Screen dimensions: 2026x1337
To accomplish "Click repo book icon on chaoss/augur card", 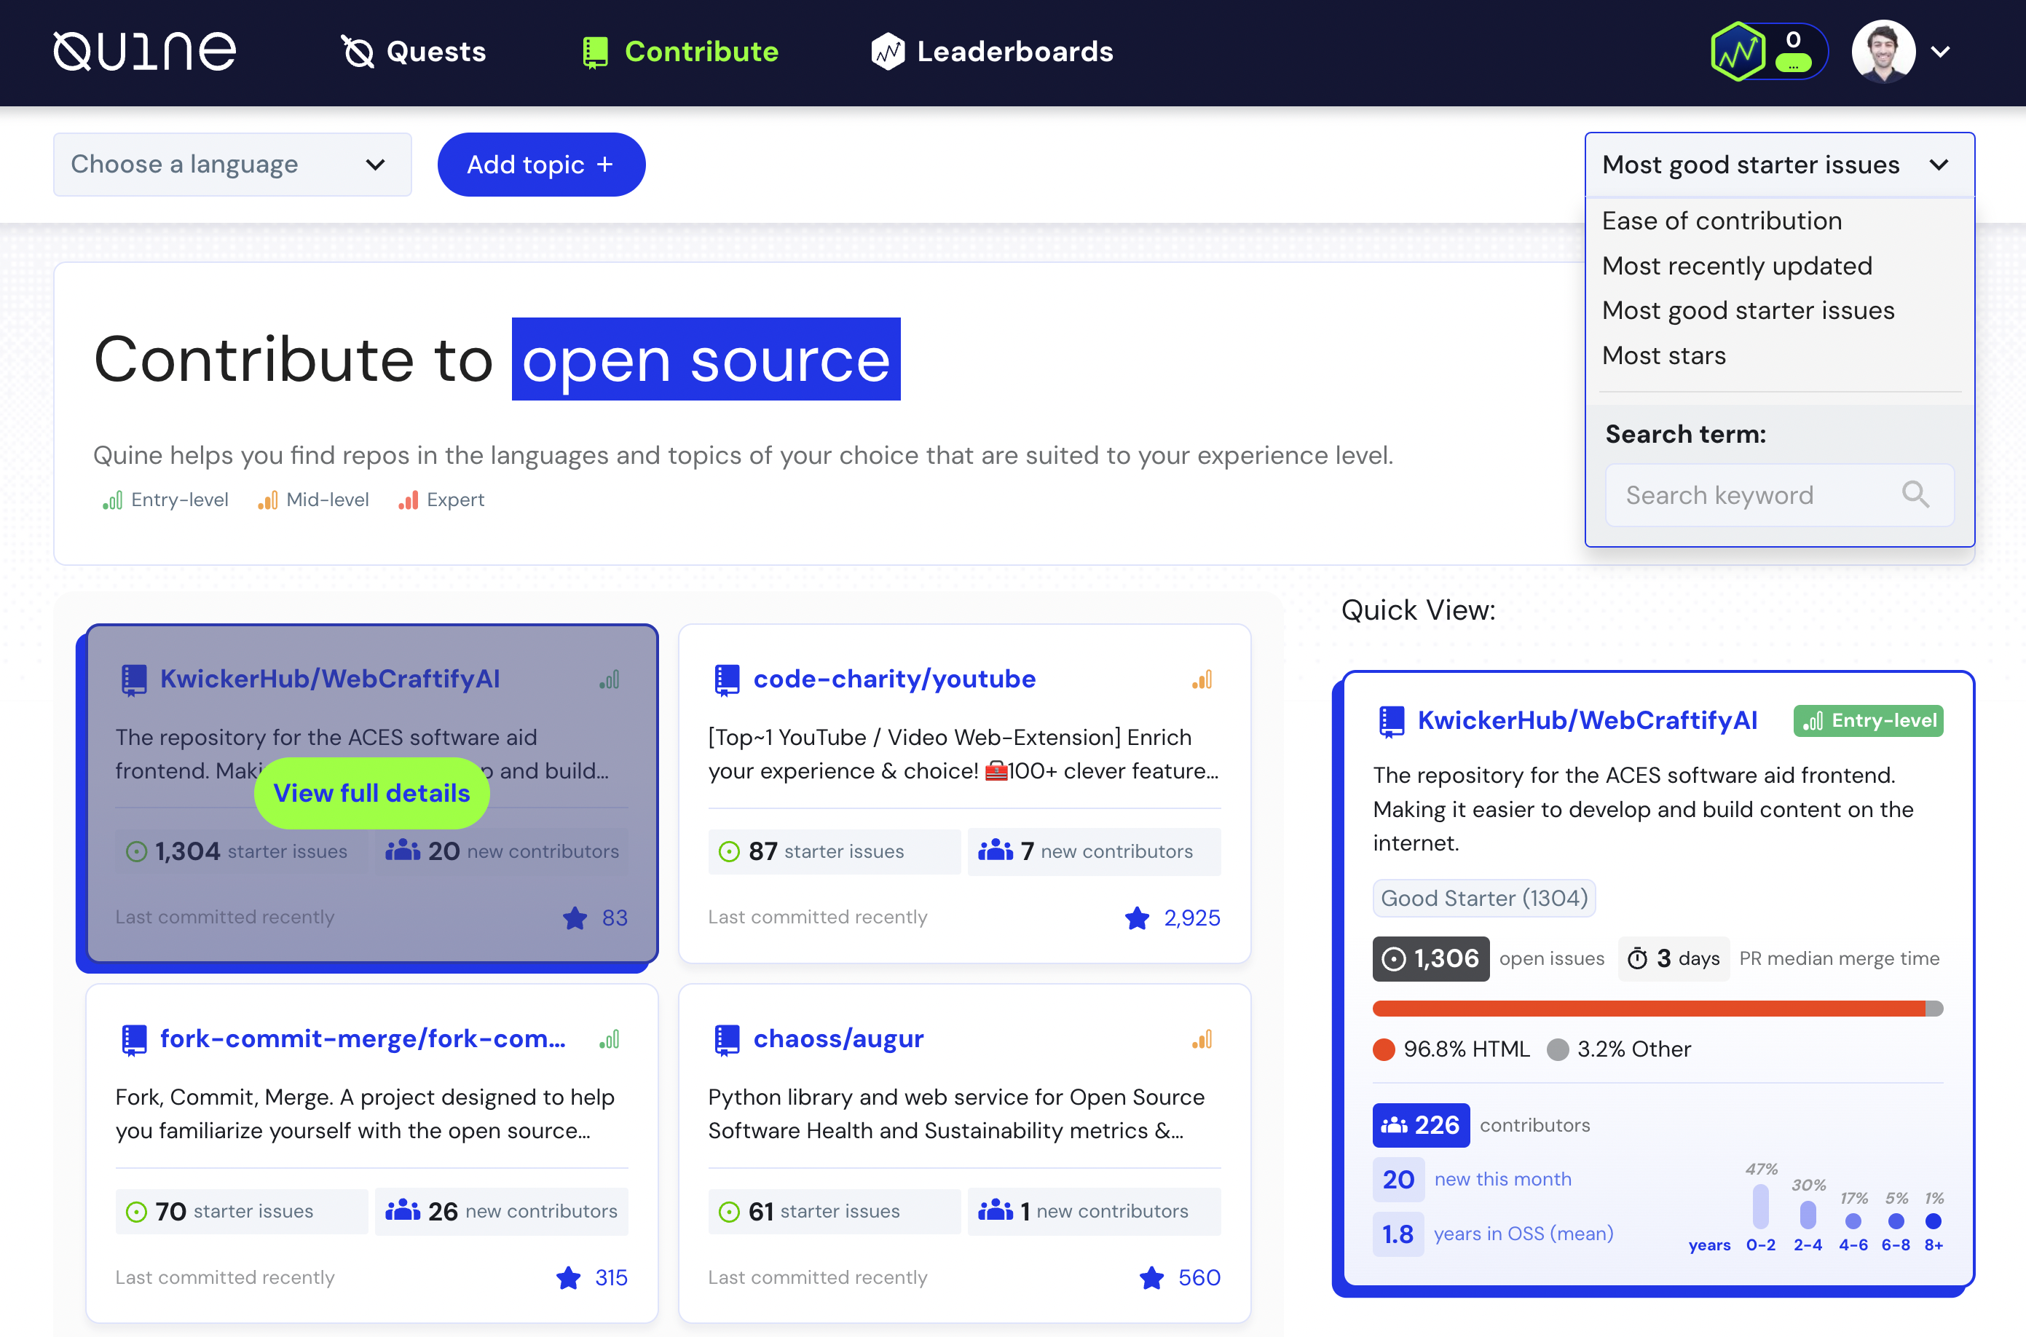I will (x=727, y=1041).
